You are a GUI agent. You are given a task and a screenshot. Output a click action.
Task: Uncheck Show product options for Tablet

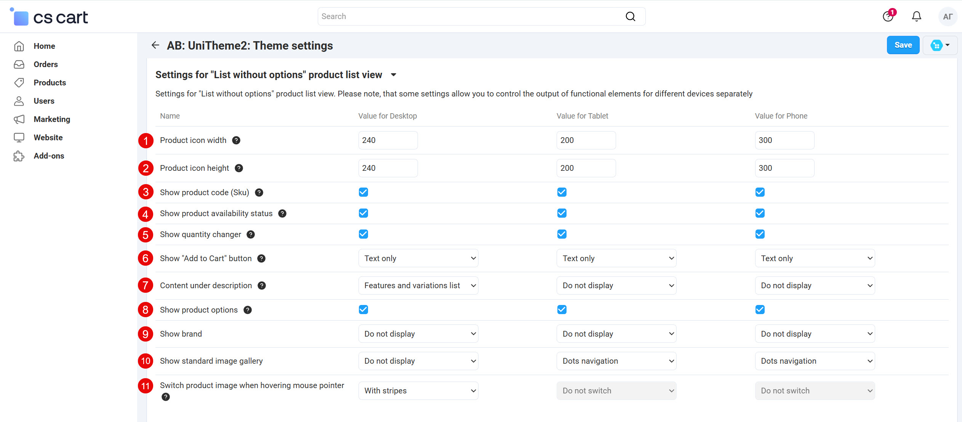(562, 309)
